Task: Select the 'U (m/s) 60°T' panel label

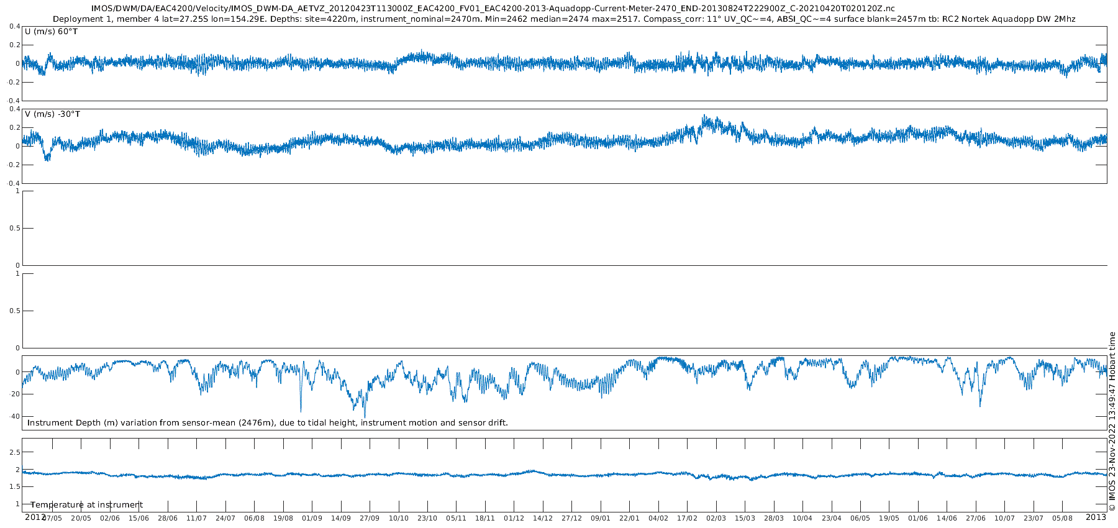Action: (52, 32)
